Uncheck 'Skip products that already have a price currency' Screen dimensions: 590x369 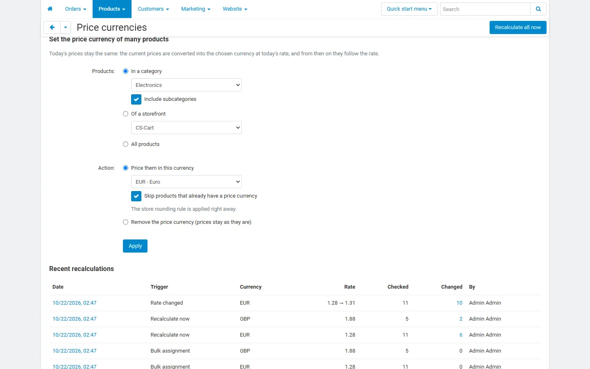tap(136, 196)
